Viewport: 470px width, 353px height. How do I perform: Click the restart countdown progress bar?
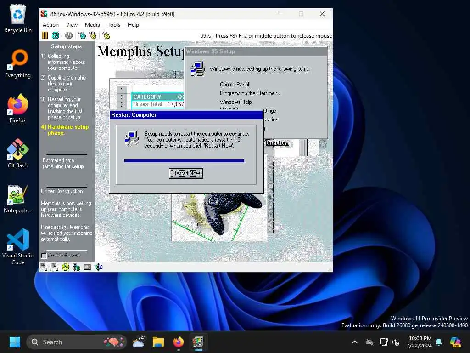point(184,160)
